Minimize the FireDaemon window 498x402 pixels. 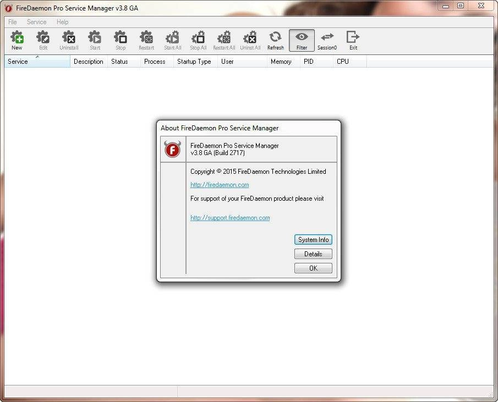tap(446, 5)
